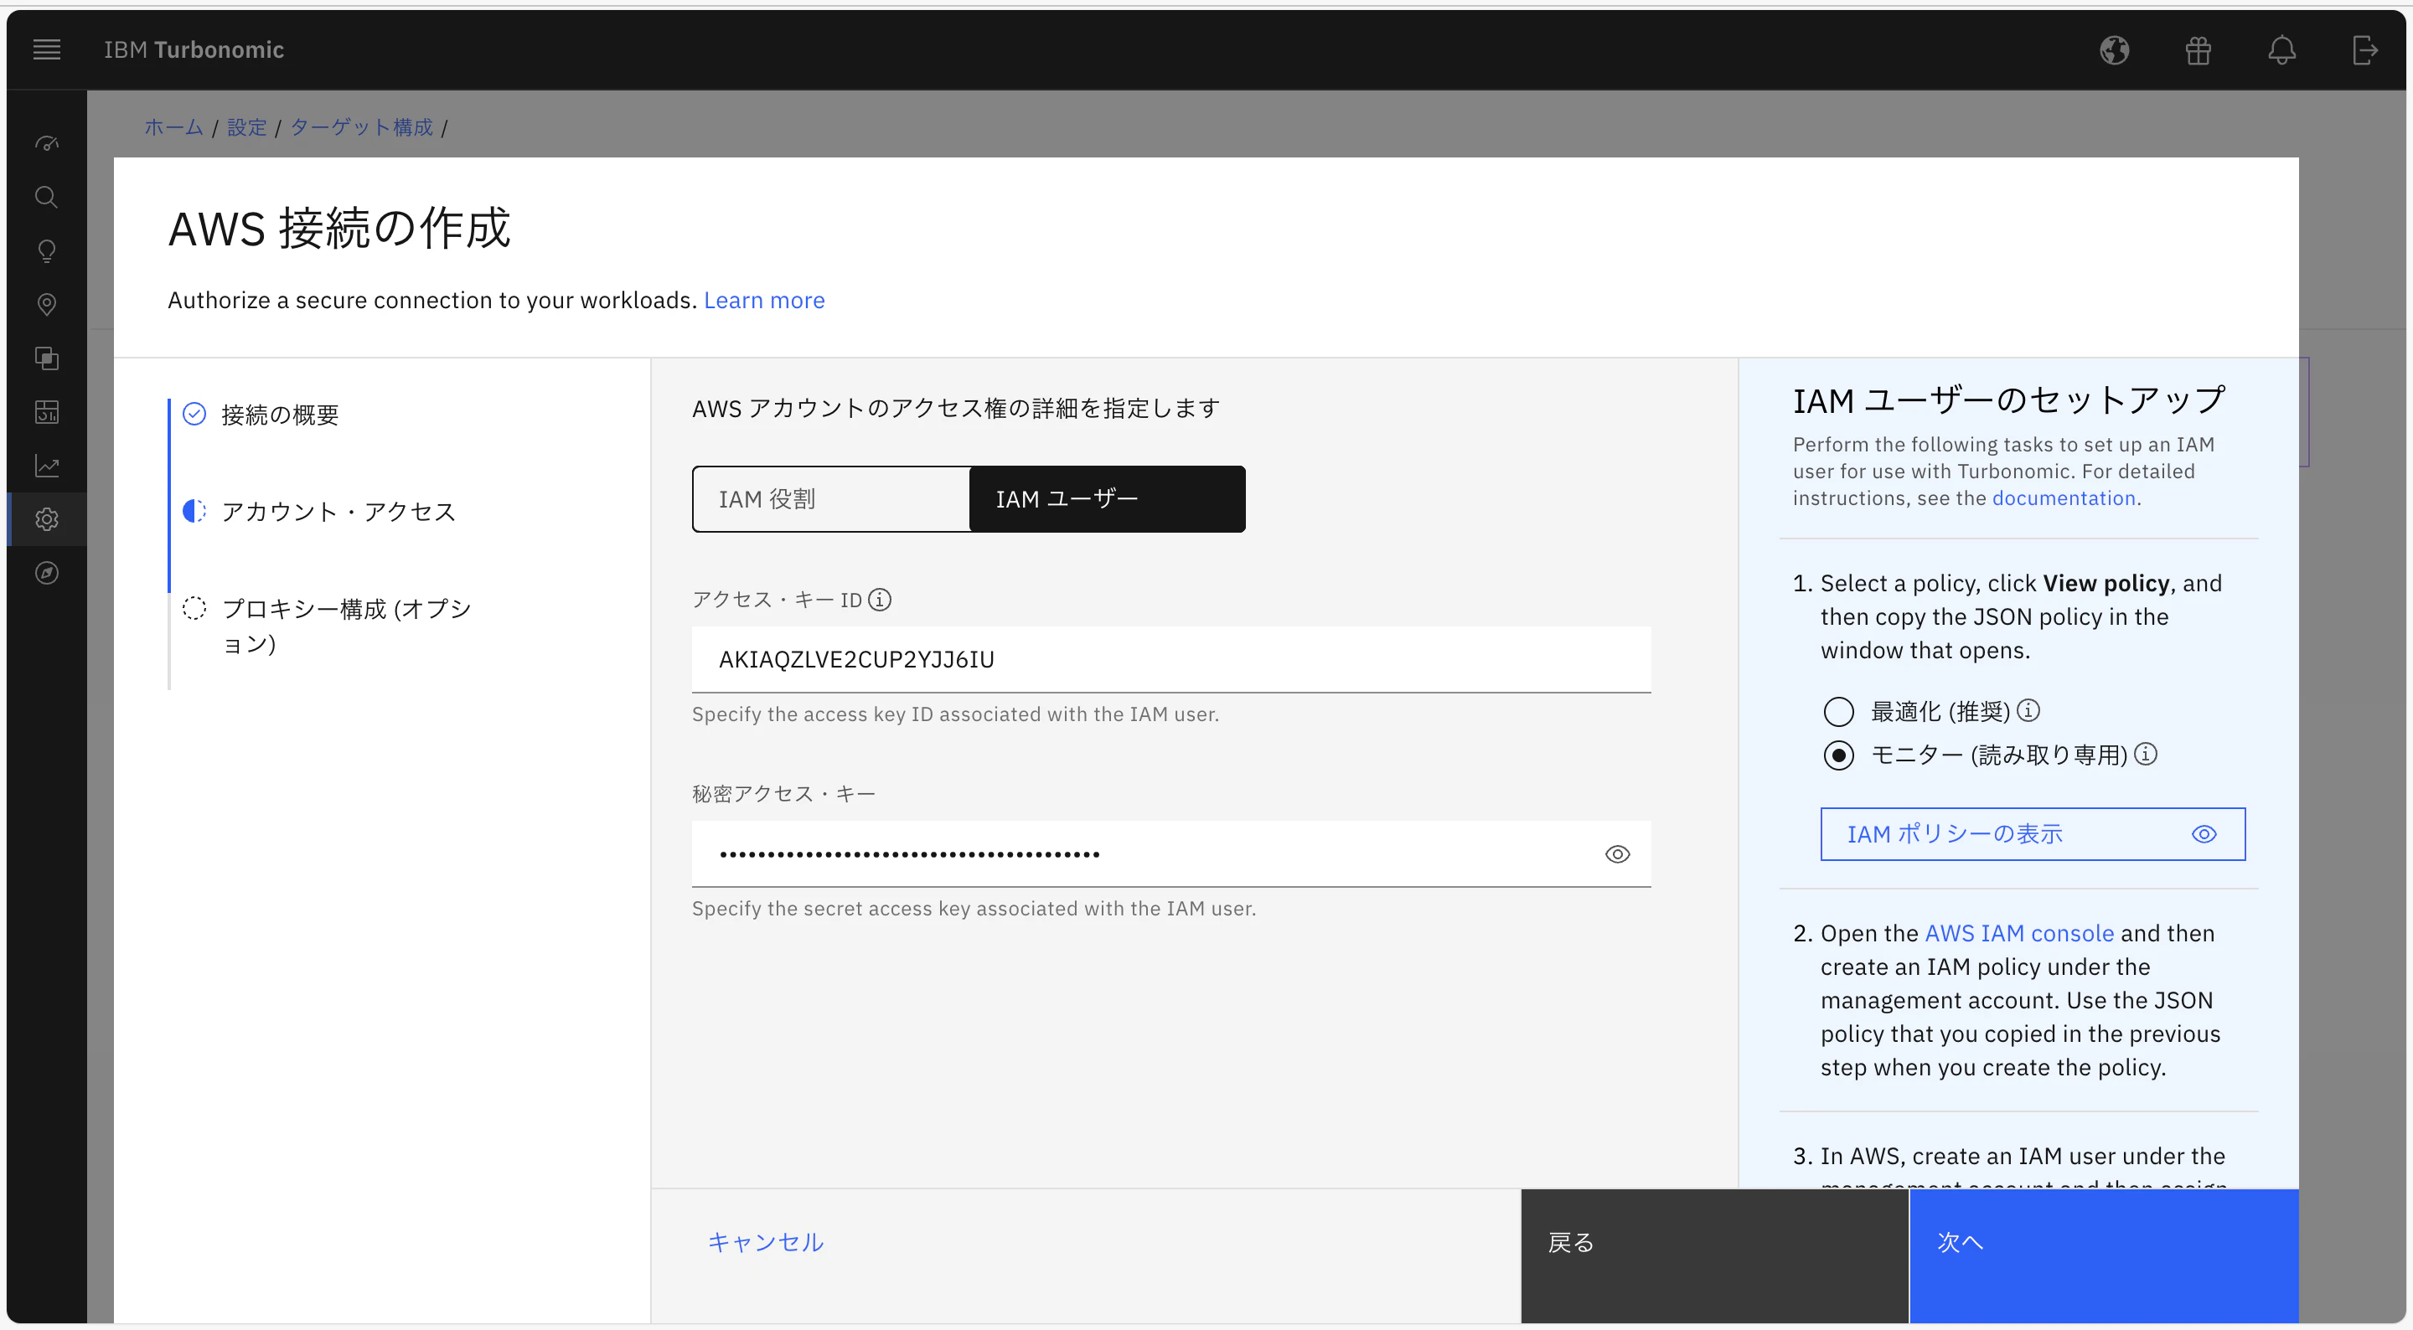Go to ターゲット構成 breadcrumb
The width and height of the screenshot is (2413, 1330).
pyautogui.click(x=362, y=127)
